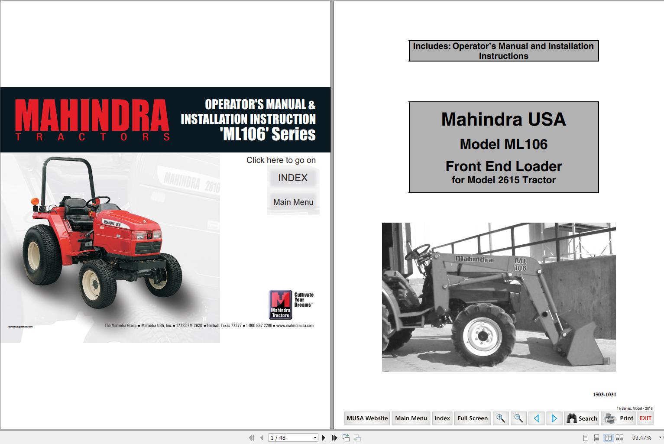Toggle two-page scrolling view mode

tap(619, 438)
